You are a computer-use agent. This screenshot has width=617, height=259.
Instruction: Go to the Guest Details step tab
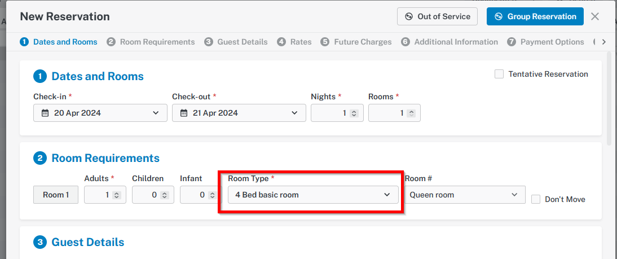[236, 42]
